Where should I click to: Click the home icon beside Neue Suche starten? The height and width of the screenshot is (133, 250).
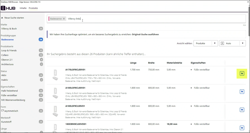2,18
